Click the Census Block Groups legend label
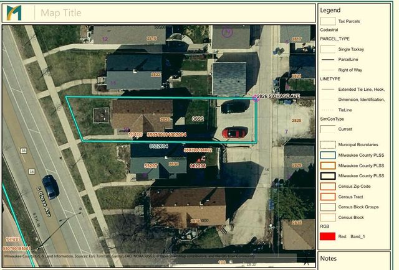 358,207
